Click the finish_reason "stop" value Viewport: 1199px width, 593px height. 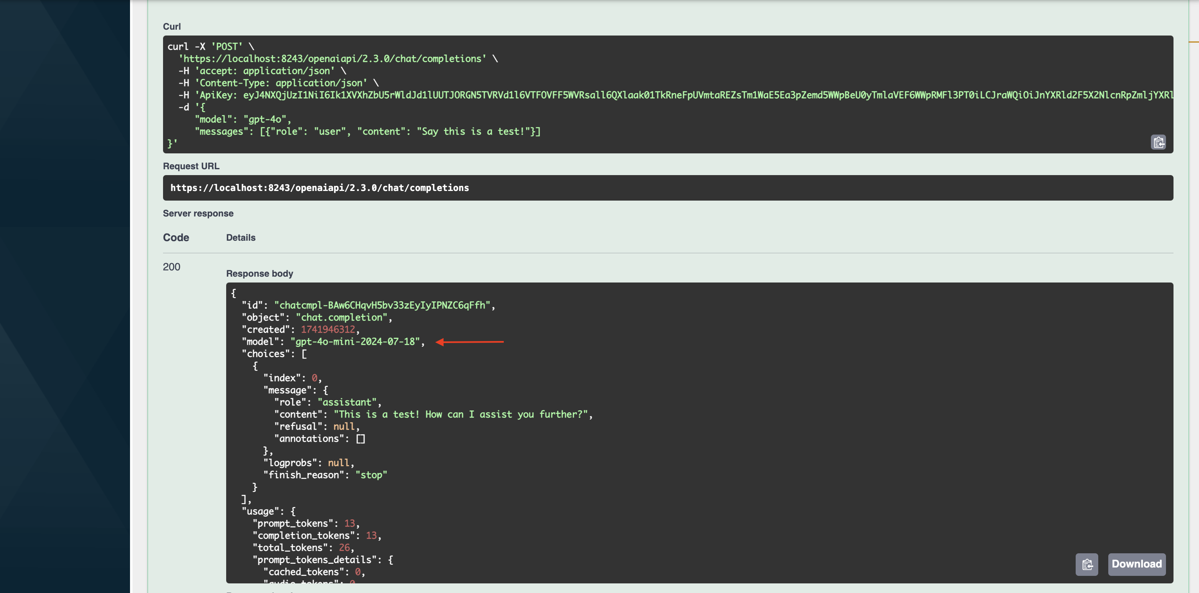(x=371, y=475)
